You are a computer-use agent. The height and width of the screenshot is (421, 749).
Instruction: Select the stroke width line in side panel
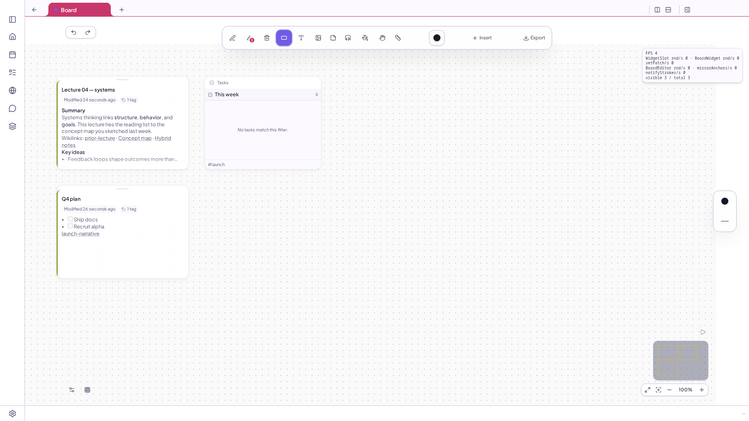click(x=725, y=221)
